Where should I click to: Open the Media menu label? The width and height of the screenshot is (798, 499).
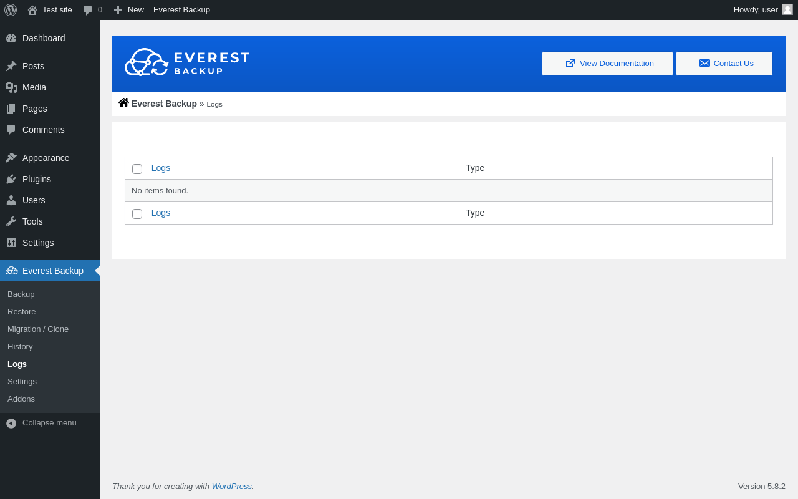(x=34, y=87)
